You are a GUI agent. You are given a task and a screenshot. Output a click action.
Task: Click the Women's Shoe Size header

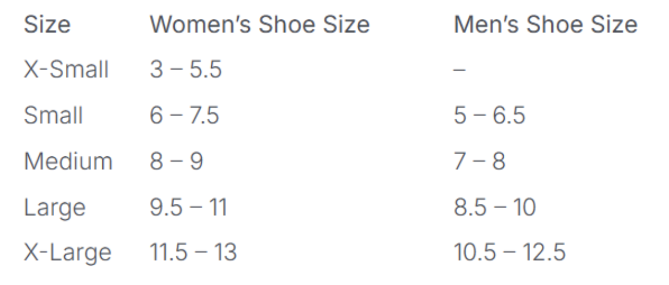tap(260, 25)
